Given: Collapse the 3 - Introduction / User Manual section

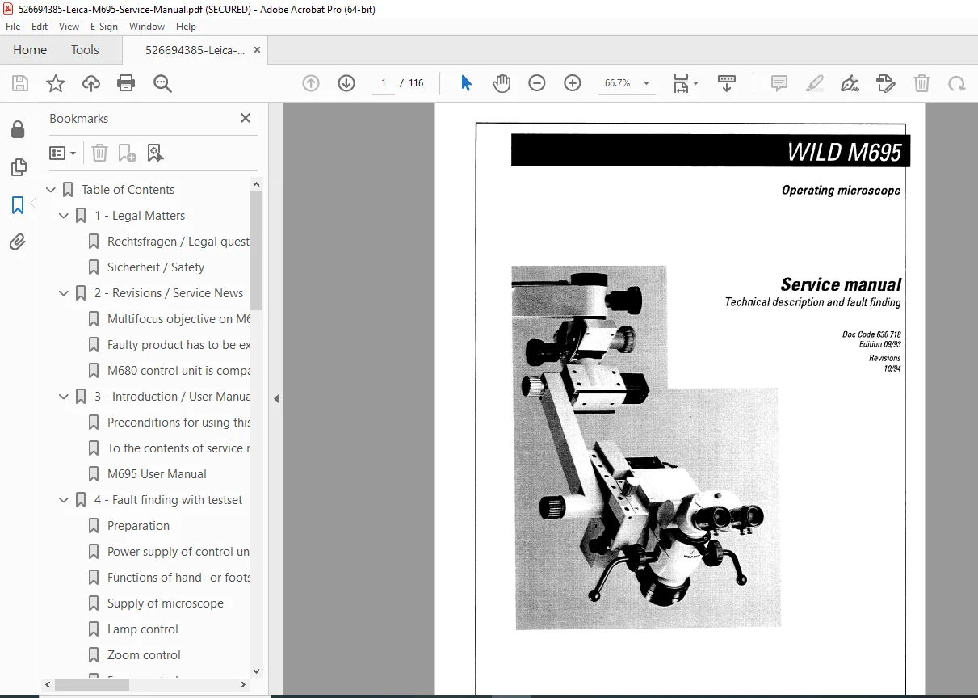Looking at the screenshot, I should pos(64,397).
